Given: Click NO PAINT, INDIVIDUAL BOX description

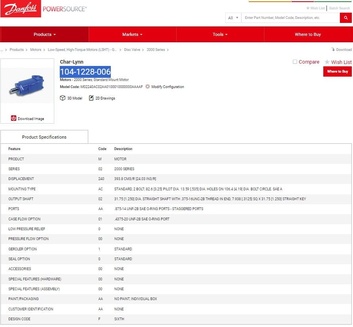Looking at the screenshot, I should click(135, 299).
